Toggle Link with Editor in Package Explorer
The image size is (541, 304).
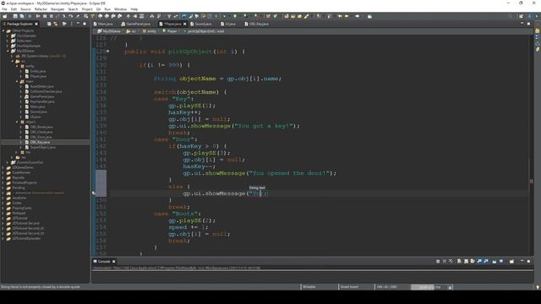click(56, 24)
